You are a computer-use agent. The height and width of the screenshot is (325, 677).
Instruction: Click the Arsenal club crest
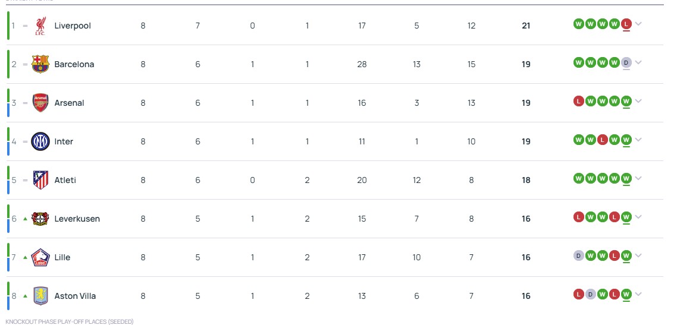tap(40, 103)
